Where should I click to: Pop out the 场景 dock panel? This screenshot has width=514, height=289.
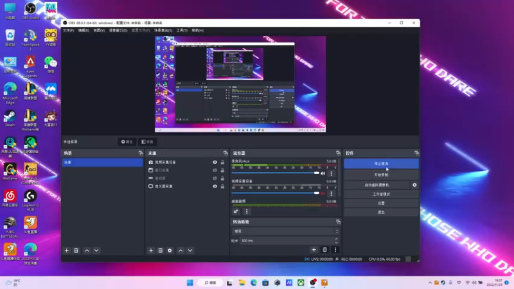point(141,153)
